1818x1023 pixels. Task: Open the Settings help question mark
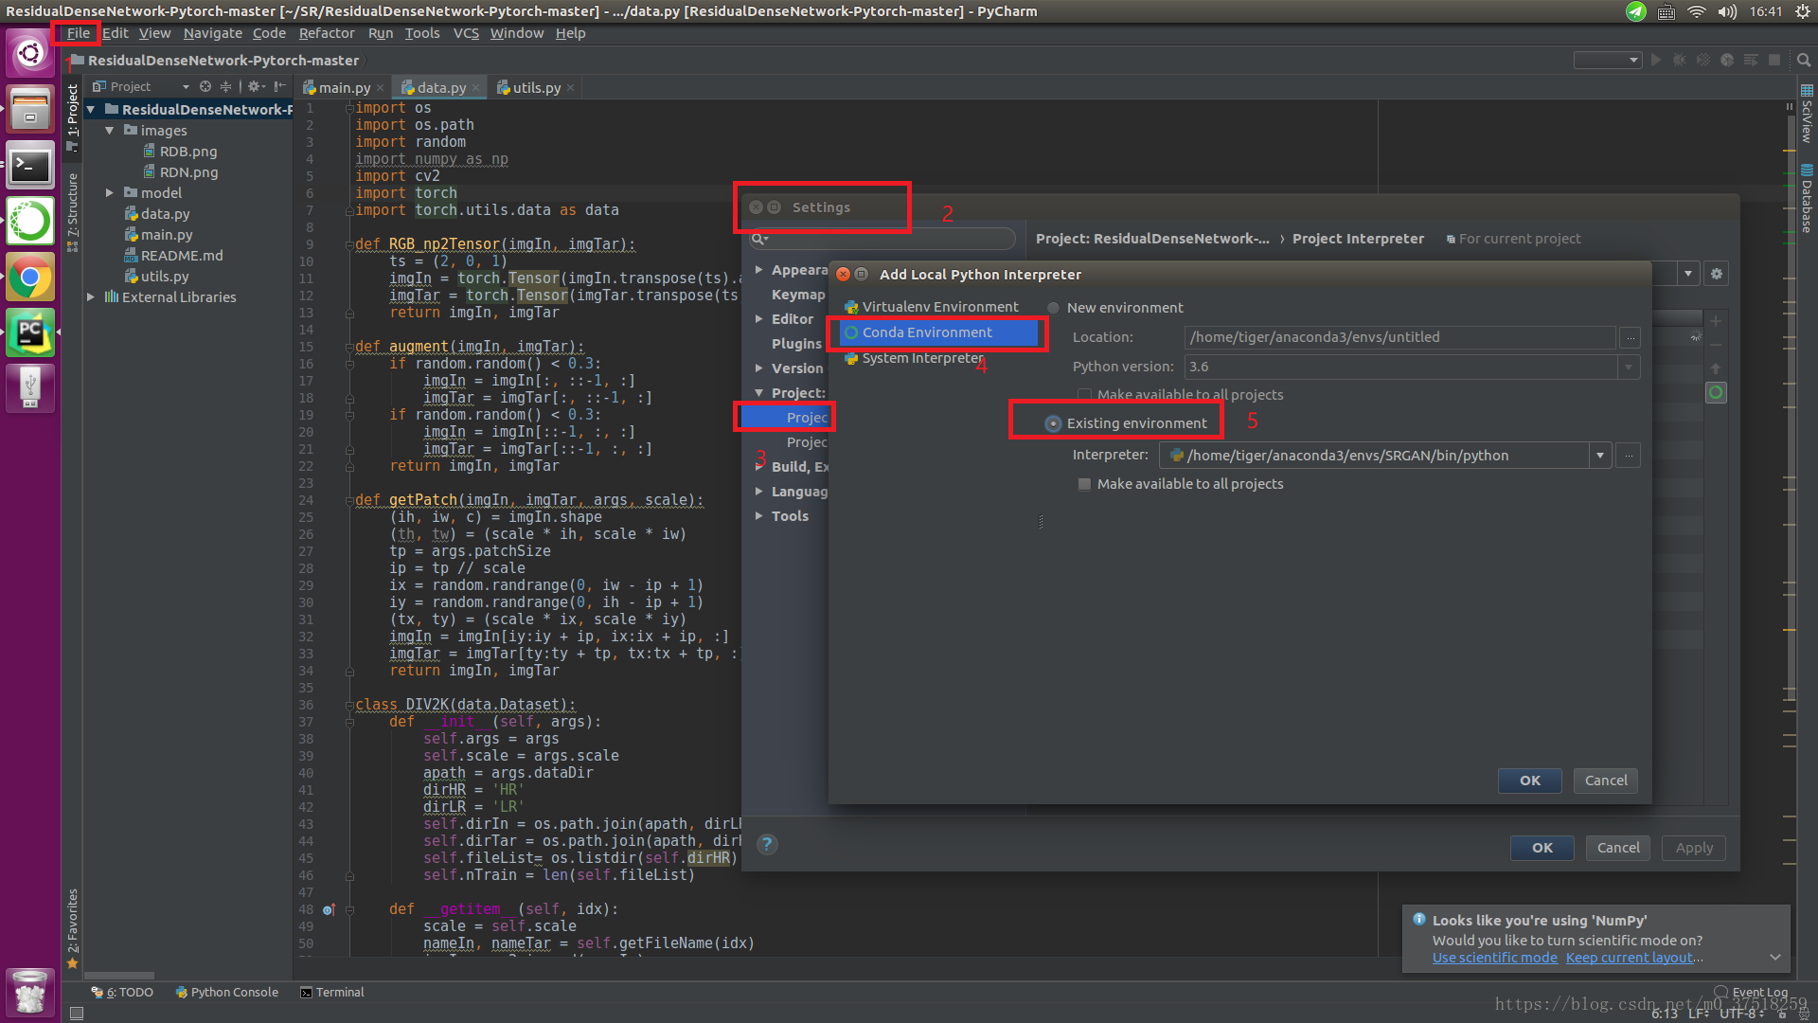point(767,844)
